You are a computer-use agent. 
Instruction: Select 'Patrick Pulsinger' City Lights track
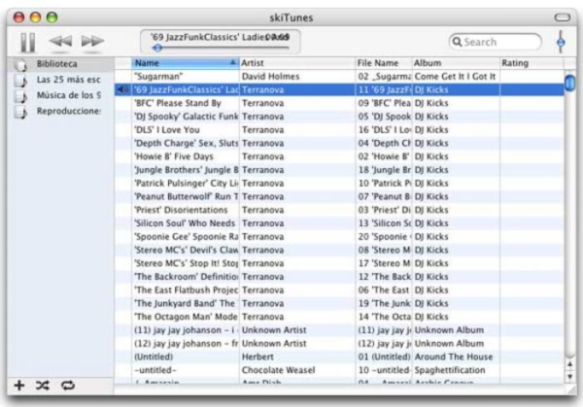pyautogui.click(x=186, y=184)
